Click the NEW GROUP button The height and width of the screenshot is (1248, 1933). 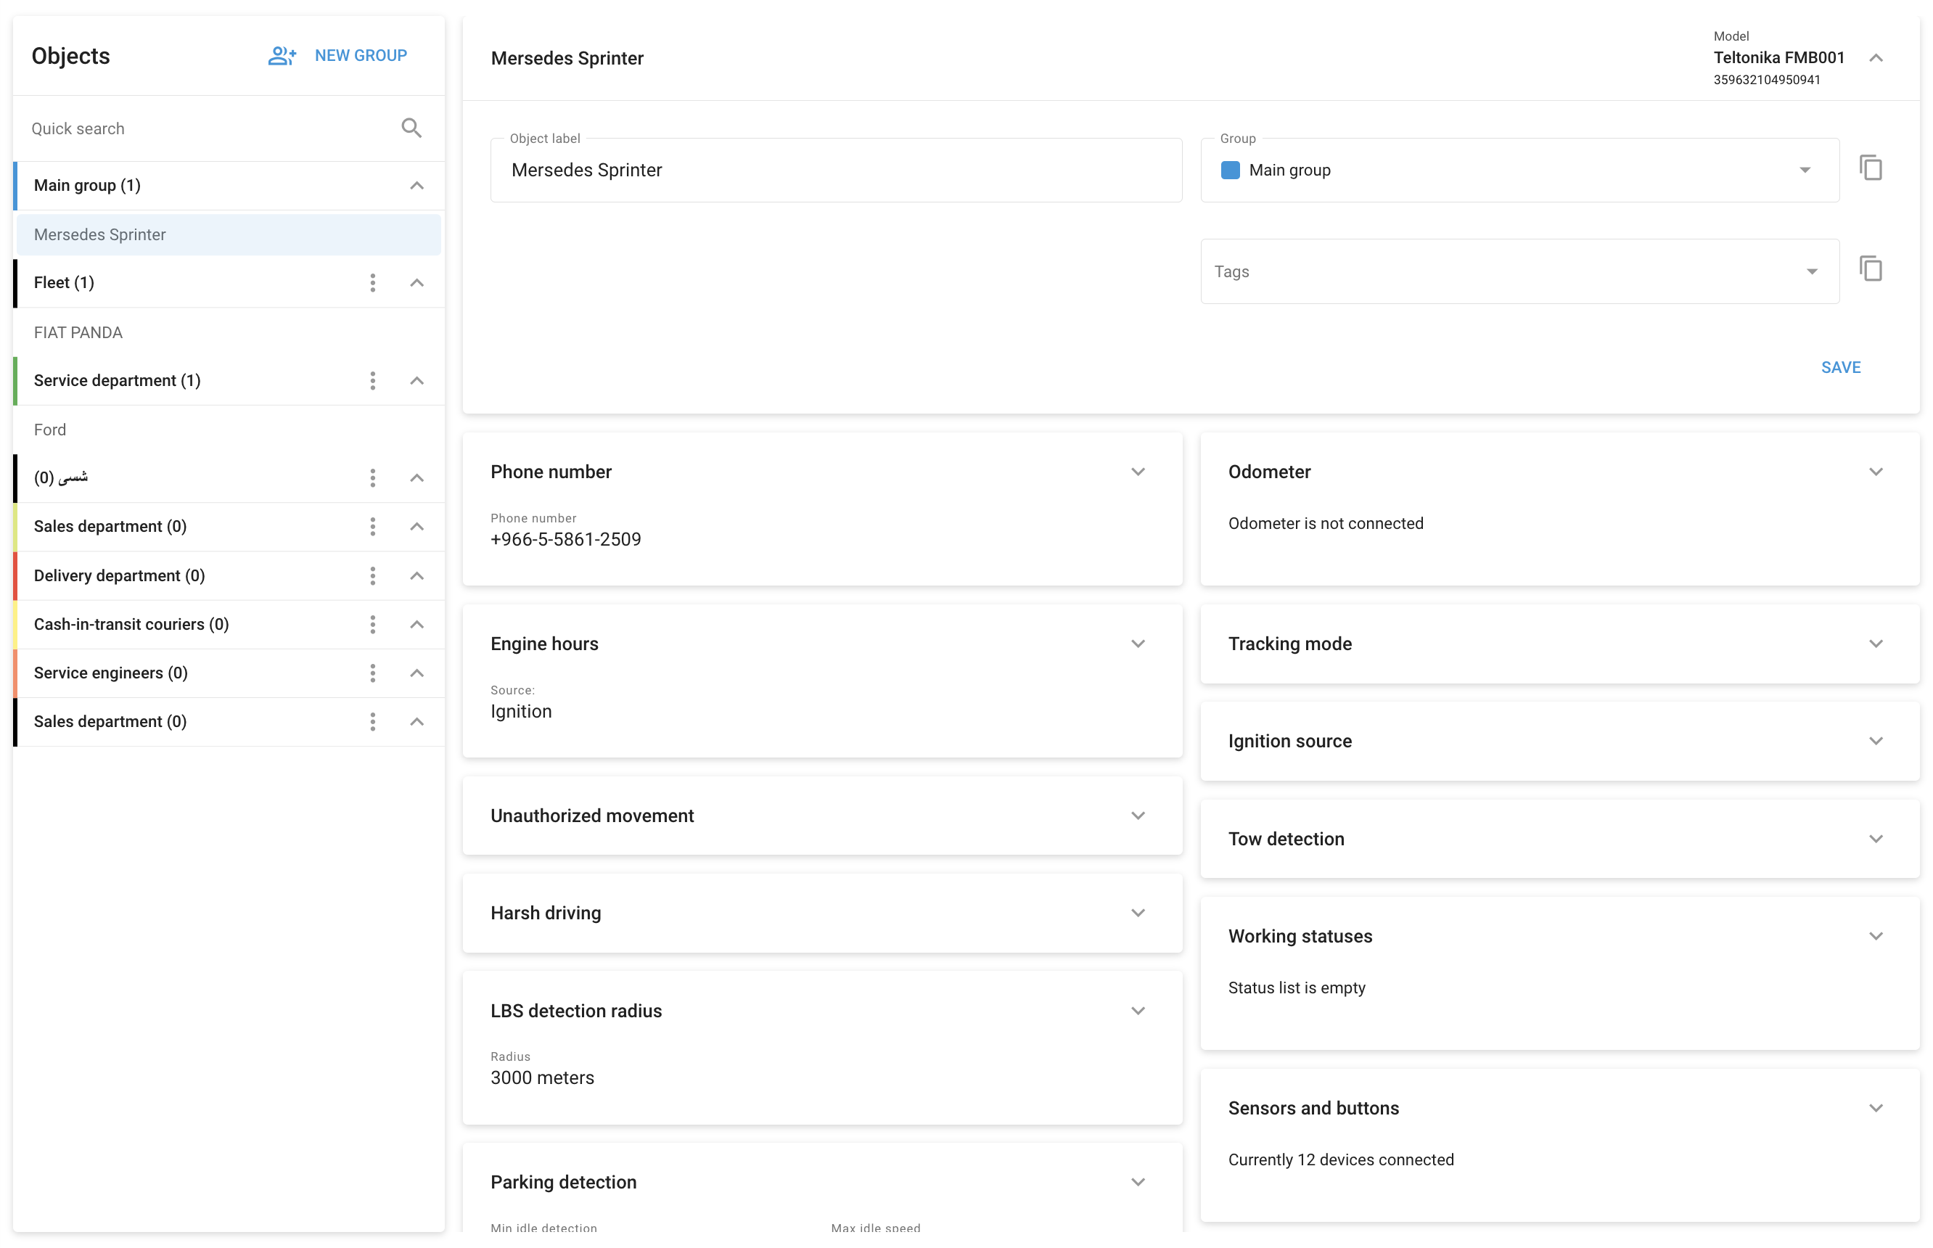361,56
